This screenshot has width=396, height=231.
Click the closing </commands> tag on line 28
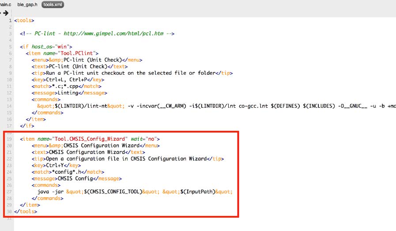coord(48,198)
